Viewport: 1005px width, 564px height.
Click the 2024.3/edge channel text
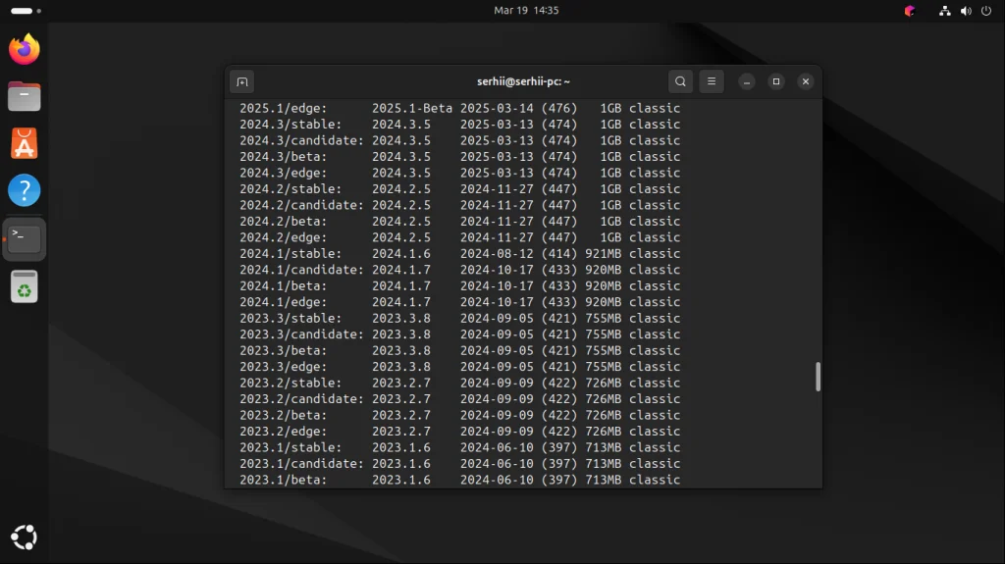283,173
